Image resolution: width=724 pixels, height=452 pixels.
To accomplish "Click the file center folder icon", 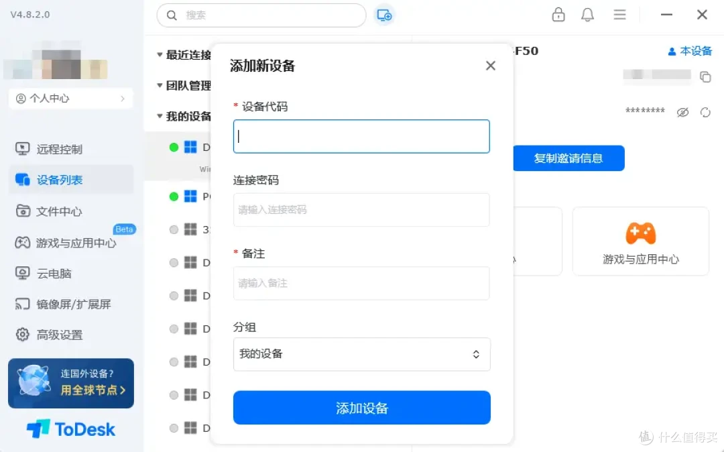I will (23, 211).
